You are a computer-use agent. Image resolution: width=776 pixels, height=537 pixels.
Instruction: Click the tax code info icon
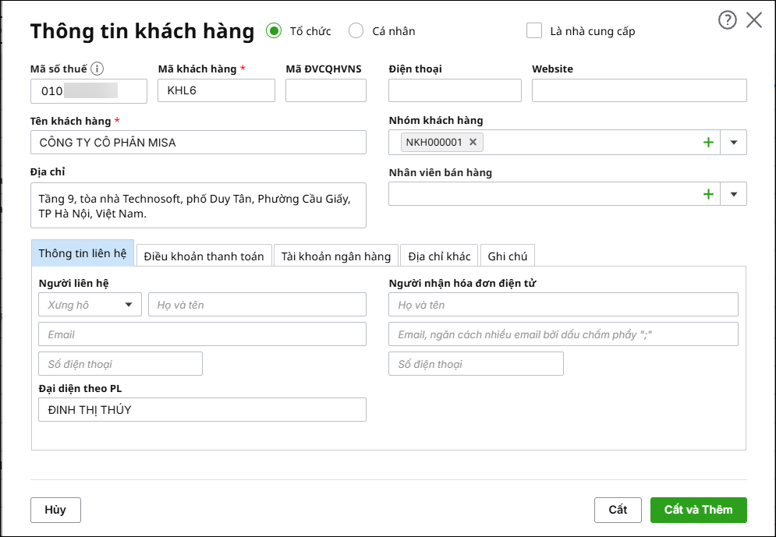coord(97,69)
